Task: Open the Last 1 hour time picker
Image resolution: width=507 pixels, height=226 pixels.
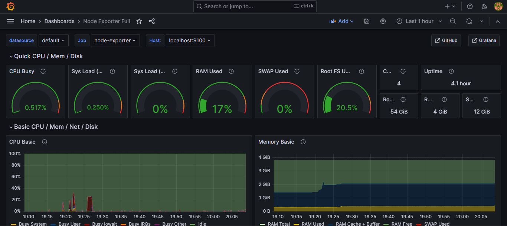Action: tap(419, 21)
